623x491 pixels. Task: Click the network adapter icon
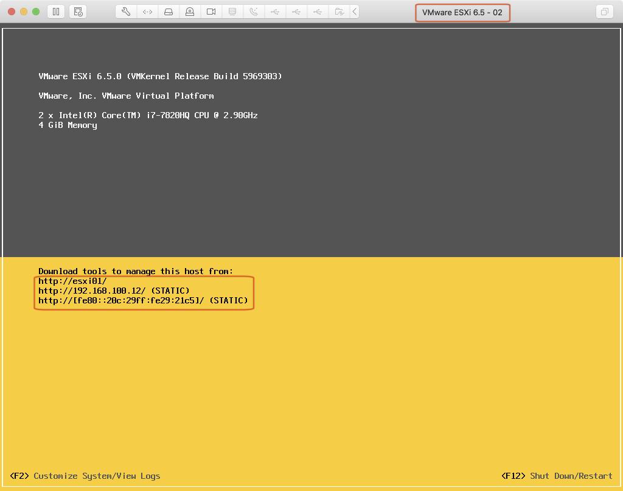tap(147, 12)
